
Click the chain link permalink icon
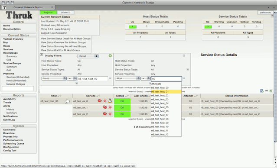(x=267, y=90)
